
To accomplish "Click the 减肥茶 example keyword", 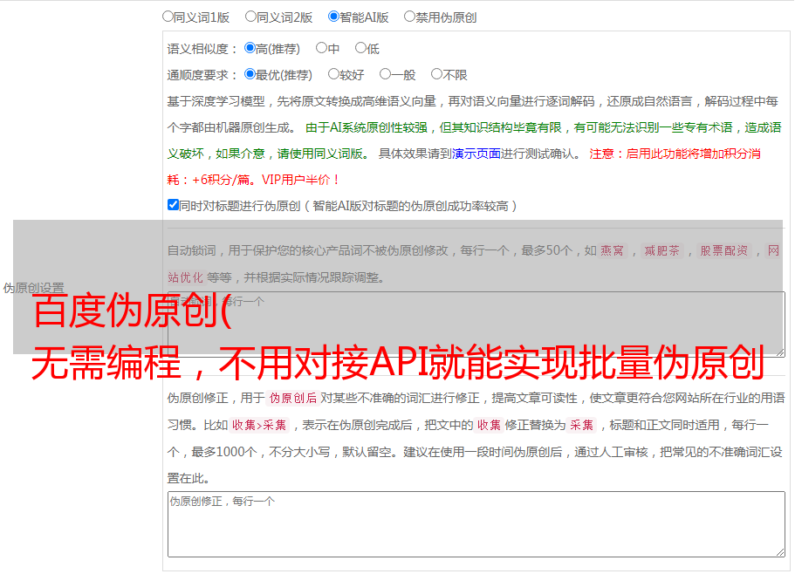I will tap(662, 250).
